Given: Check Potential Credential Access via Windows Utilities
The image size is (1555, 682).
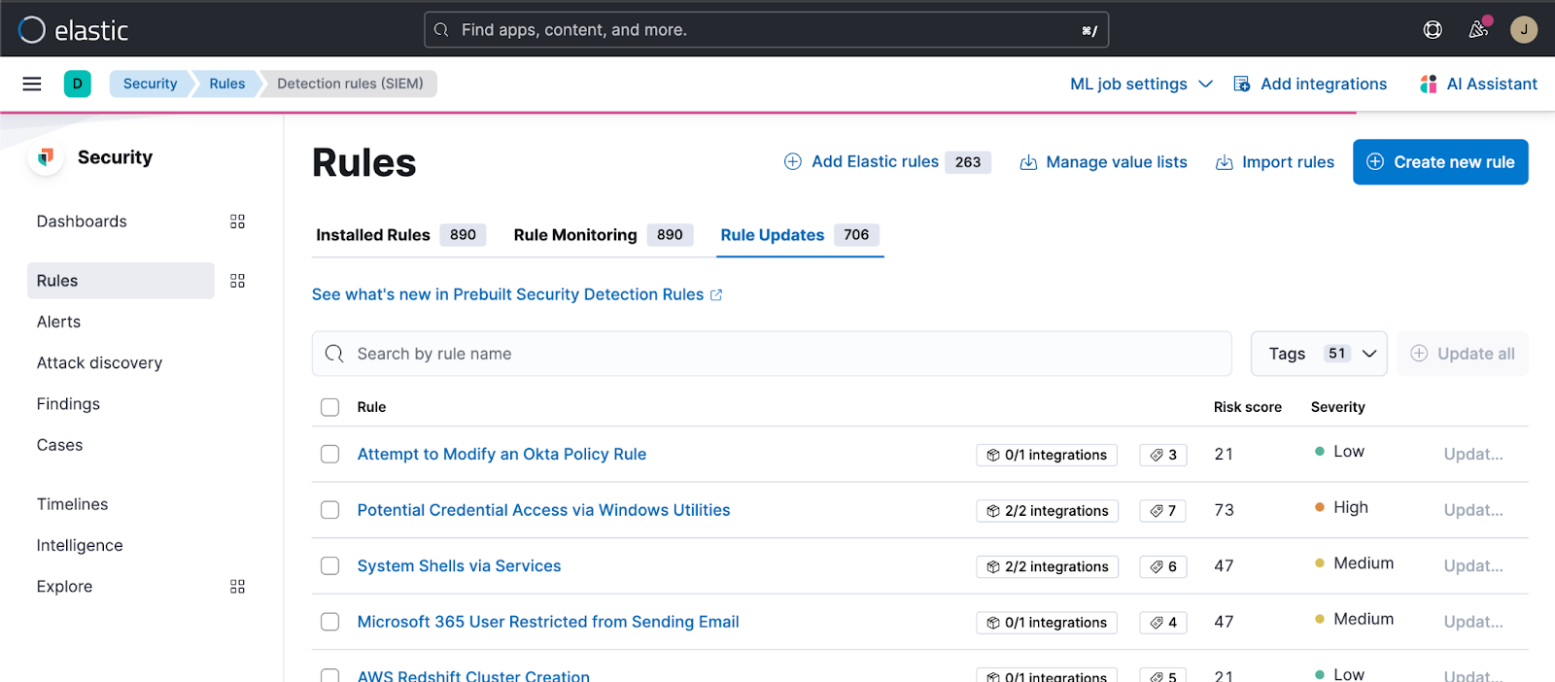Looking at the screenshot, I should tap(330, 510).
